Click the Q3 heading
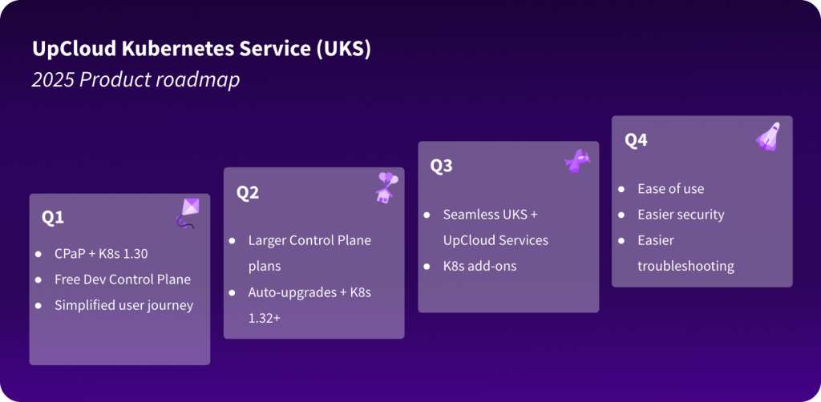Screen dimensions: 821x402 point(442,166)
